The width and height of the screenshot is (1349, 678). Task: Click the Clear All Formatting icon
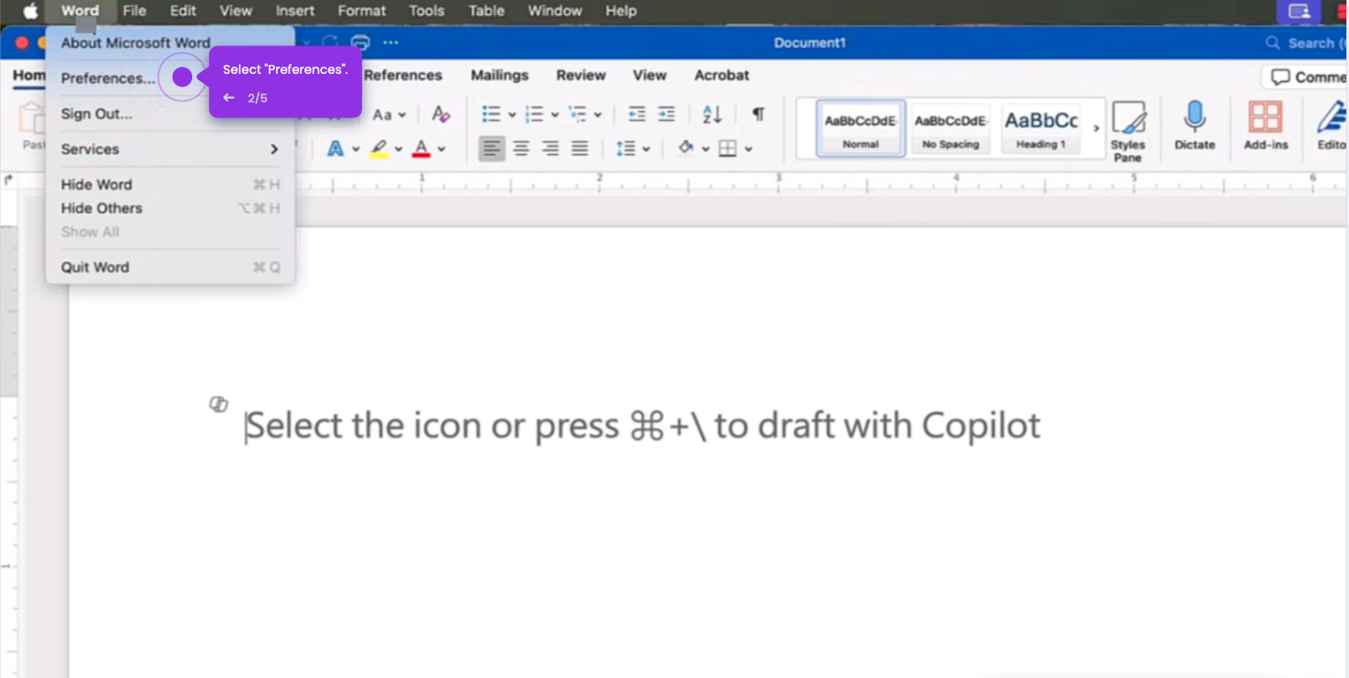pyautogui.click(x=440, y=114)
